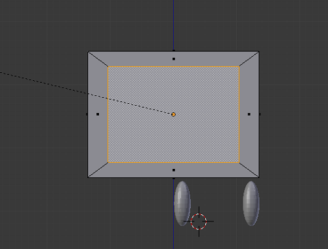This screenshot has width=328, height=249.
Task: Select the left bevel face center dot
Action: pos(98,114)
